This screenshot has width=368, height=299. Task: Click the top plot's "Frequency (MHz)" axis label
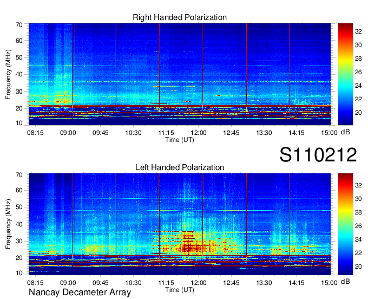pyautogui.click(x=8, y=74)
